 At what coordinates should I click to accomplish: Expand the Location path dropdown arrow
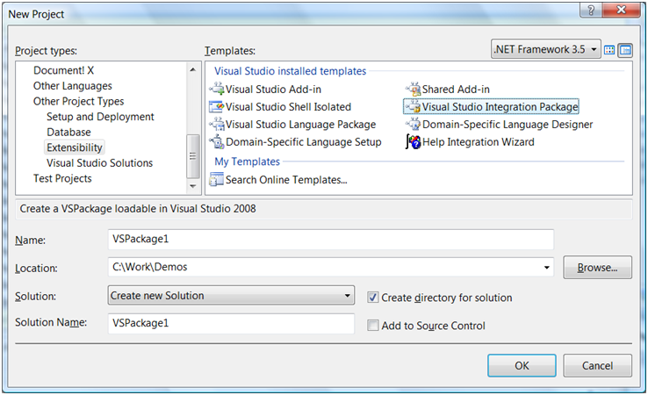point(546,268)
